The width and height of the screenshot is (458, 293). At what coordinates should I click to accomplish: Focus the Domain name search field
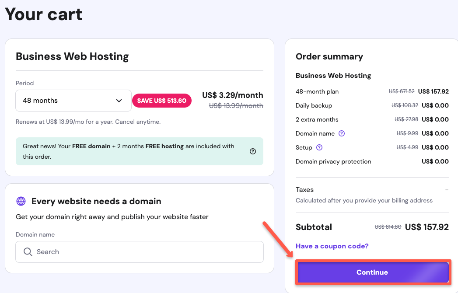(144, 252)
